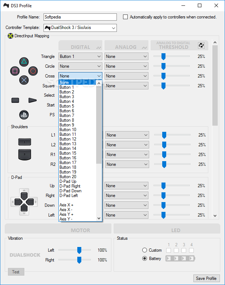Click the Triangle button icon

(x=24, y=62)
